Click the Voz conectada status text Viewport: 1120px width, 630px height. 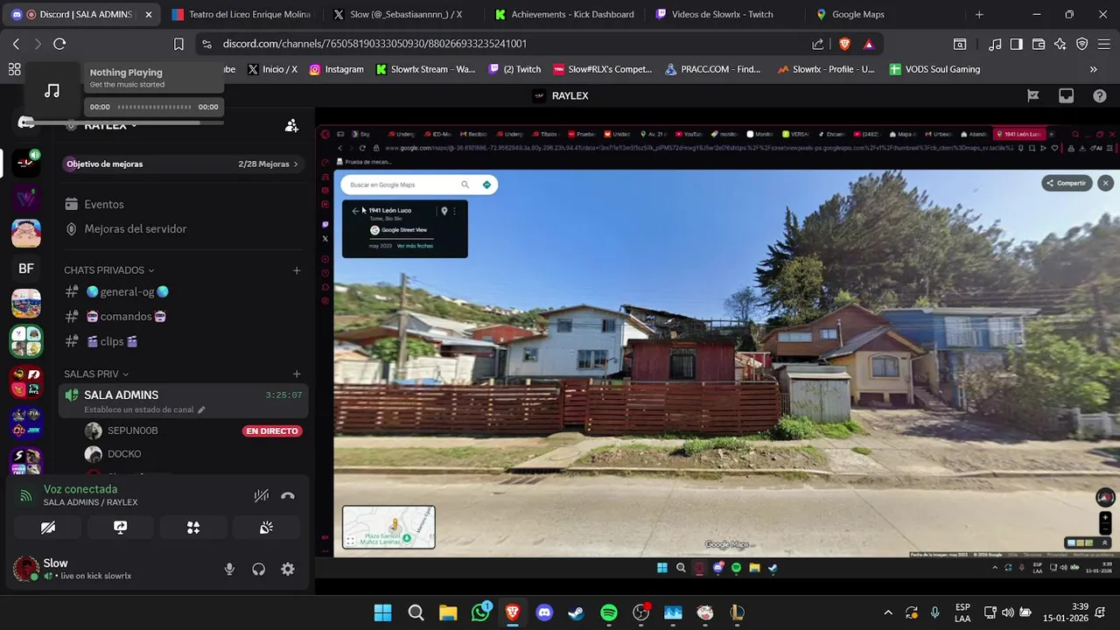coord(80,489)
